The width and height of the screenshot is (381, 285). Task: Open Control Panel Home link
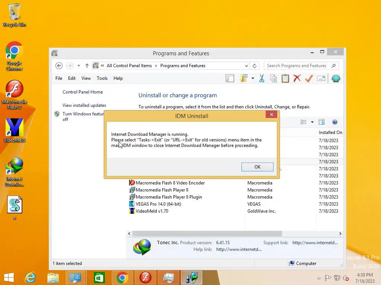[x=83, y=92]
